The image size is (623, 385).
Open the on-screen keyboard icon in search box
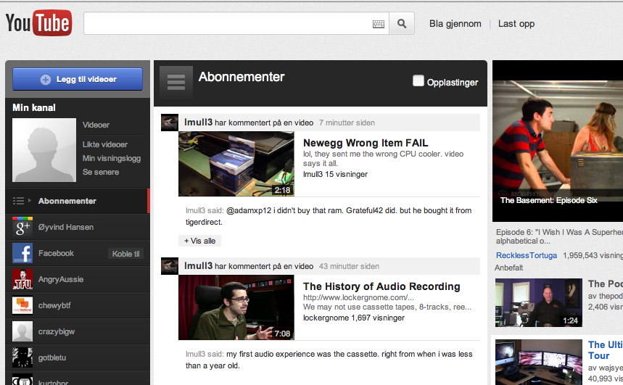point(379,24)
